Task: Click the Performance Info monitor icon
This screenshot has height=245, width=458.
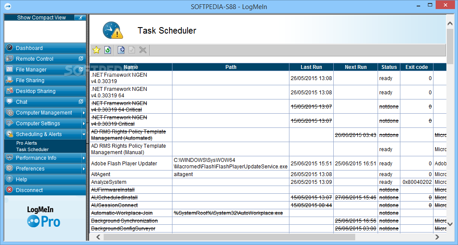Action: (9, 158)
